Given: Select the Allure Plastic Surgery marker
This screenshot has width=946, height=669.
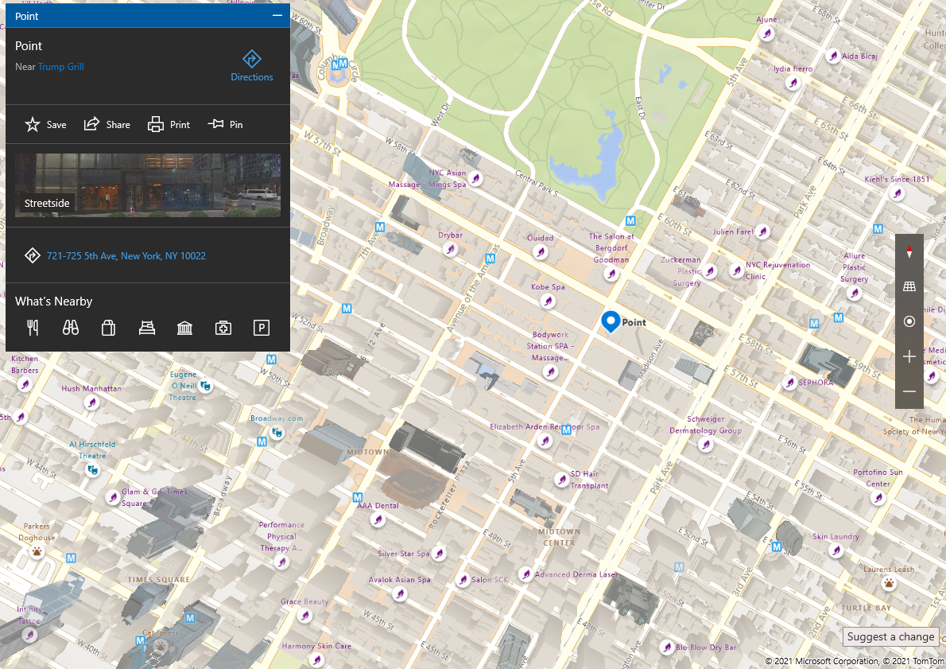Looking at the screenshot, I should [x=854, y=293].
